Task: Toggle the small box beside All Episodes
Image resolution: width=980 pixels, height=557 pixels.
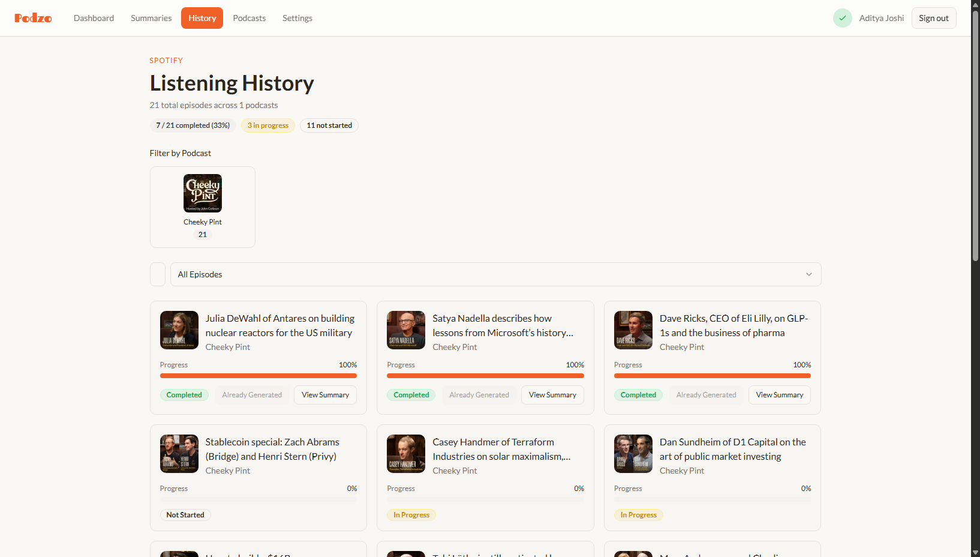Action: [x=158, y=274]
